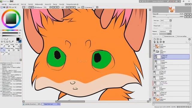The image size is (192, 108).
Task: Open the Холст menu
Action: (23, 4)
